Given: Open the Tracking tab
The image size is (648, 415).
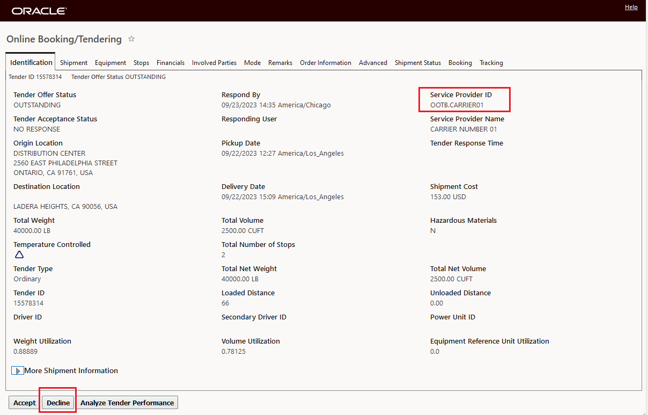Looking at the screenshot, I should 491,63.
